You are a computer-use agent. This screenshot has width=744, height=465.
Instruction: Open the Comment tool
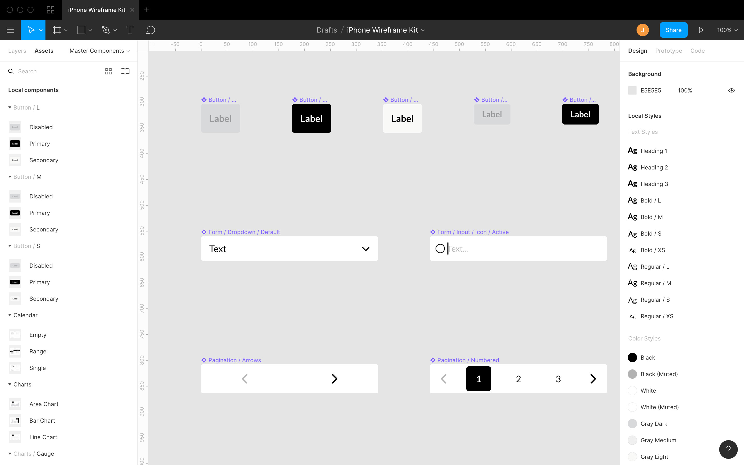[150, 30]
